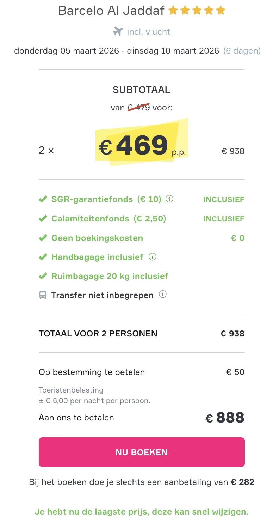Viewport: 279px width, 522px height.
Task: Click the fifth star of the hotel rating
Action: [221, 11]
